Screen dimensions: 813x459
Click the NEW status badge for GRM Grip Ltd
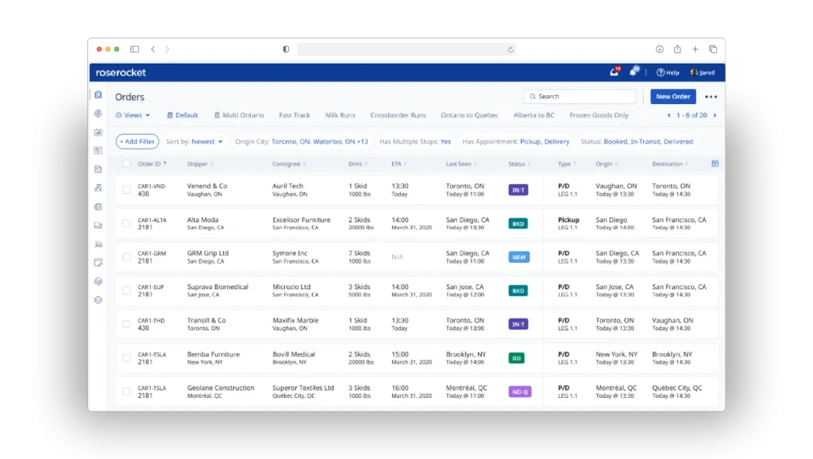[519, 257]
